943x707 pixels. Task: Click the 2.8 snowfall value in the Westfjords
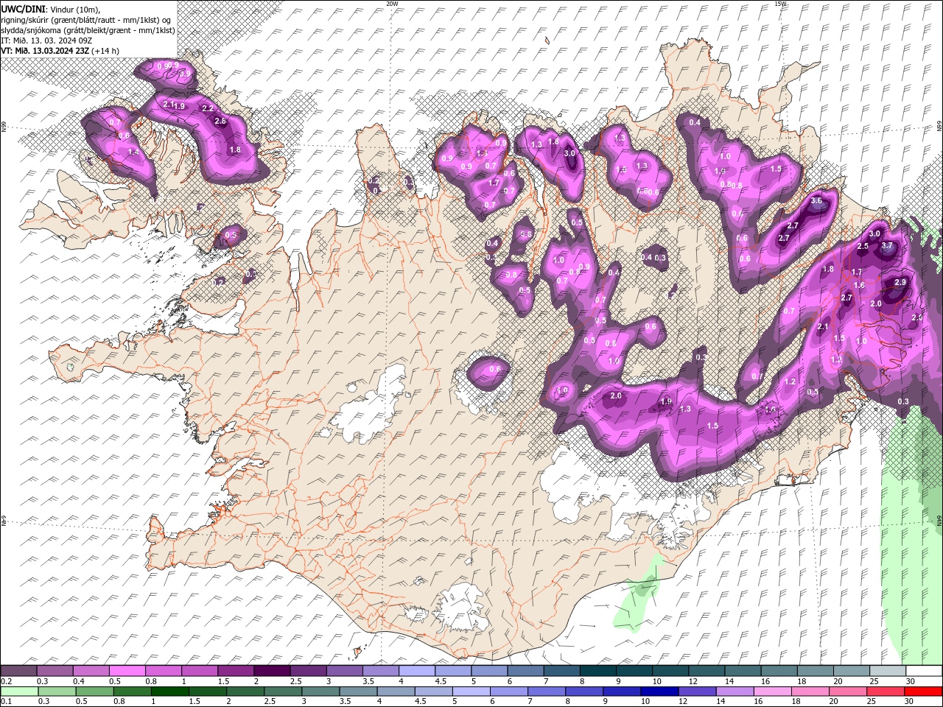click(x=220, y=121)
